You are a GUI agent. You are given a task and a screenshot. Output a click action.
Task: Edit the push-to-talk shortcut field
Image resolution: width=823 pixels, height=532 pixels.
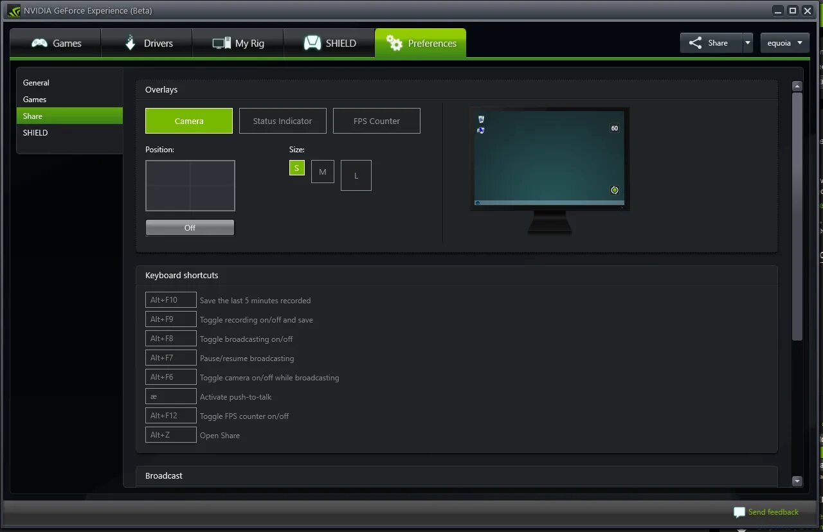[170, 396]
